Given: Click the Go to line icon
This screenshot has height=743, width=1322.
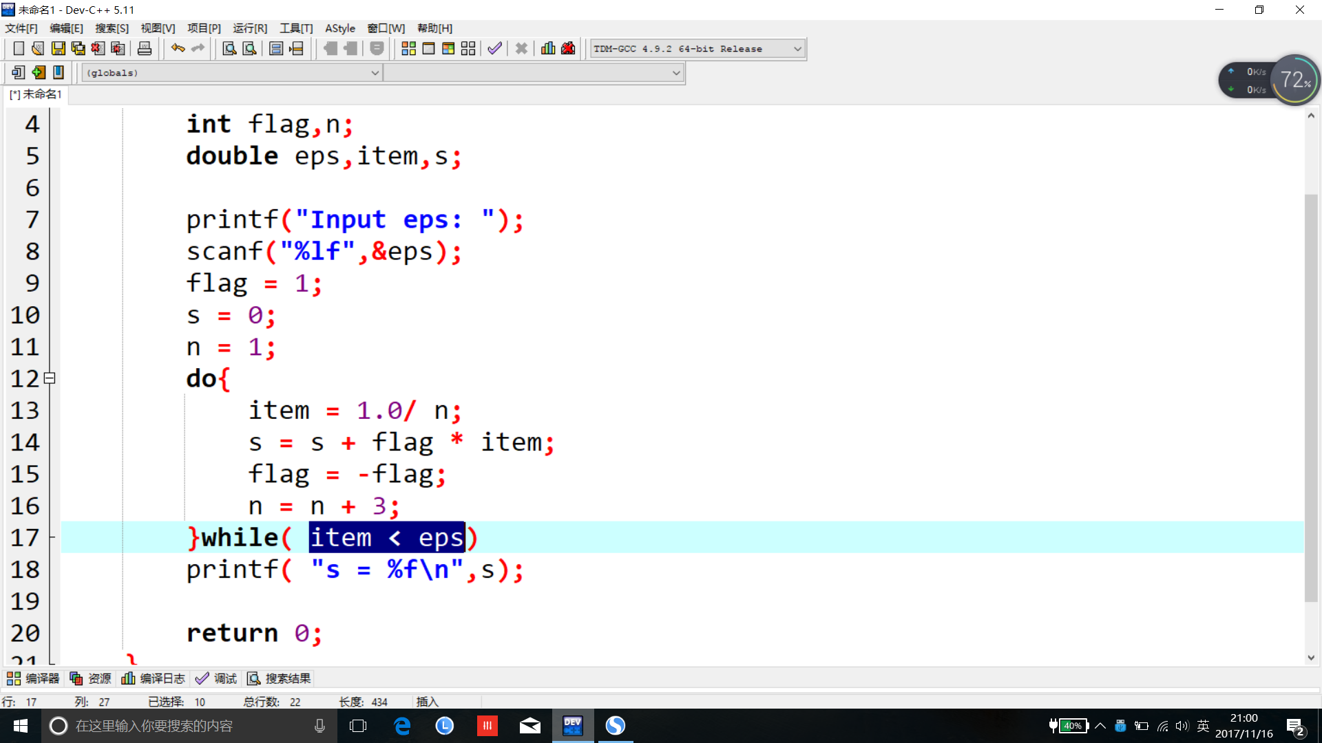Looking at the screenshot, I should (x=296, y=48).
